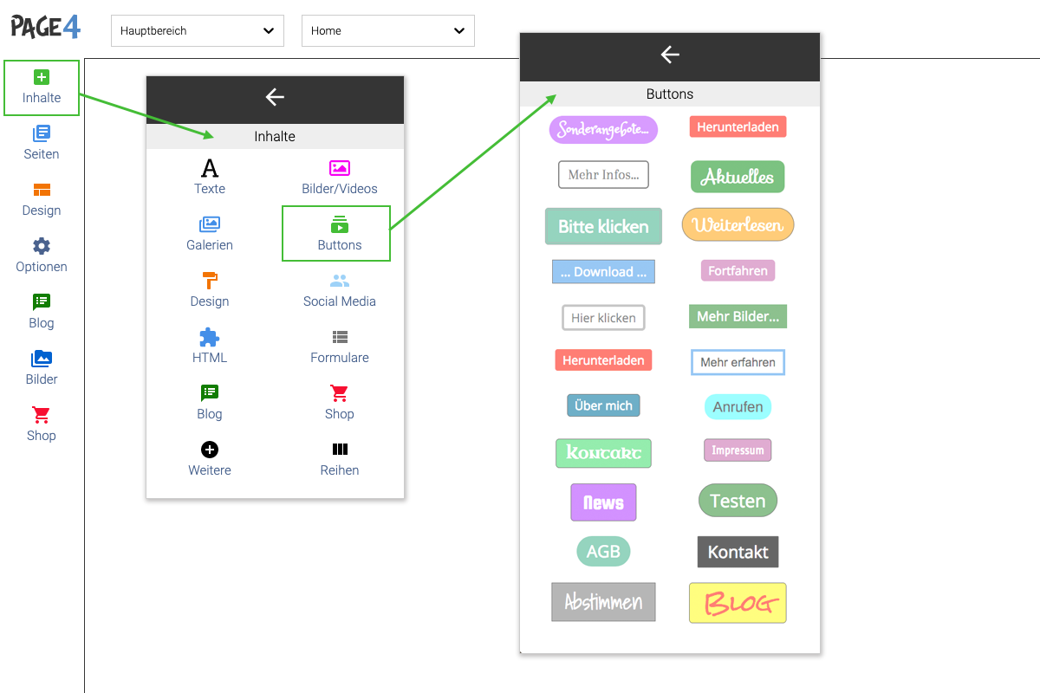Go back from the Inhalte panel
This screenshot has width=1040, height=693.
click(275, 97)
